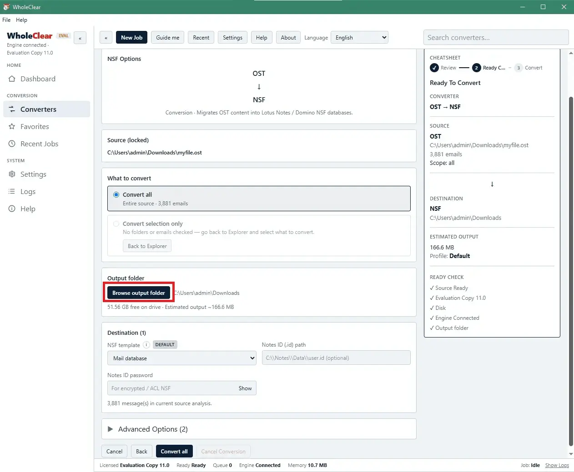Viewport: 574px width, 472px height.
Task: Open the Logs list icon
Action: pos(12,192)
